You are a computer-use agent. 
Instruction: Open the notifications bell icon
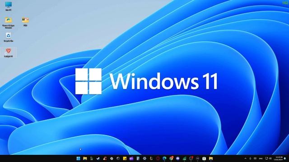click(285, 158)
